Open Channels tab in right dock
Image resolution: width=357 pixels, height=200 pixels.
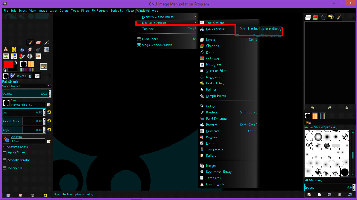316,17
